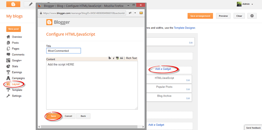262x130 pixels.
Task: Click the Earnings trophy icon
Action: (x=8, y=72)
